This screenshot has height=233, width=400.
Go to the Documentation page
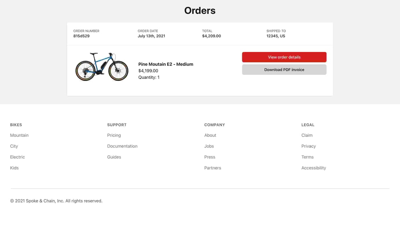(122, 146)
